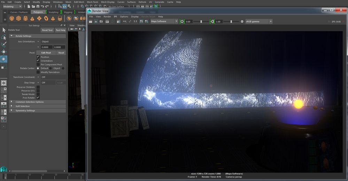Enable Preserve Children checkbox
The width and height of the screenshot is (348, 181).
pyautogui.click(x=38, y=87)
